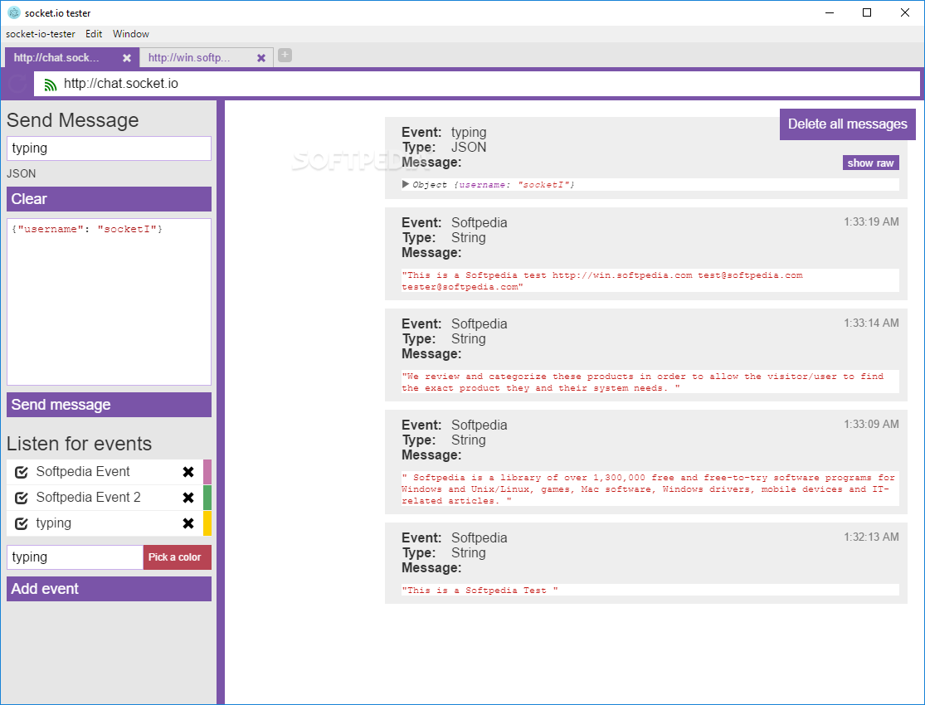Toggle the Softpedia Event checkbox
This screenshot has width=925, height=705.
tap(22, 472)
